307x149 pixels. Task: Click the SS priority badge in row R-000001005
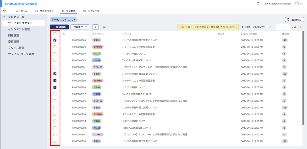coord(285,40)
